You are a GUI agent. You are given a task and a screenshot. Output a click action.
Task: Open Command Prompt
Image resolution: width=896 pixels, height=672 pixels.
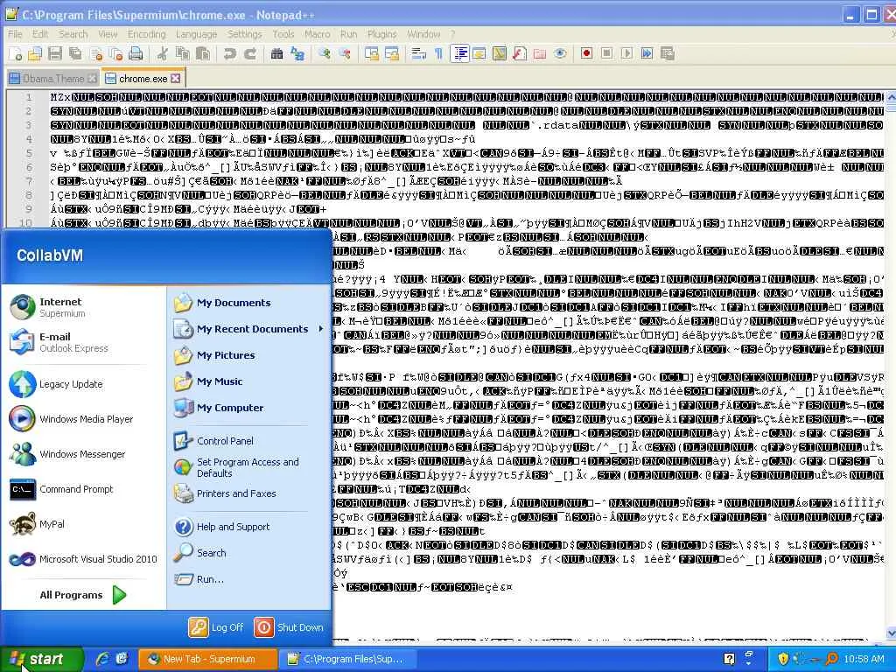(83, 489)
